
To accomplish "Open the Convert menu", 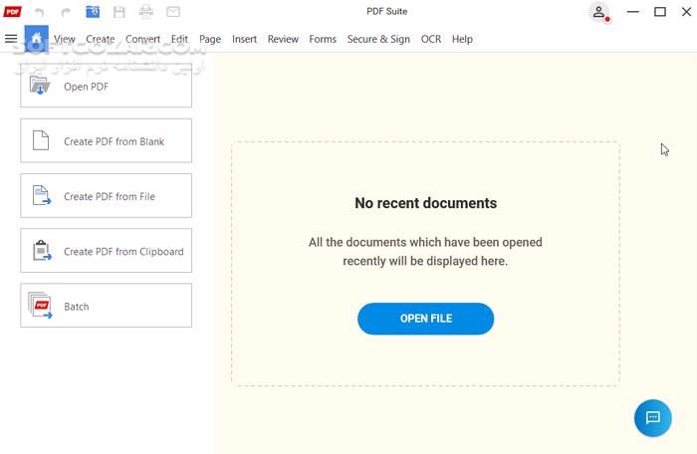I will (142, 39).
